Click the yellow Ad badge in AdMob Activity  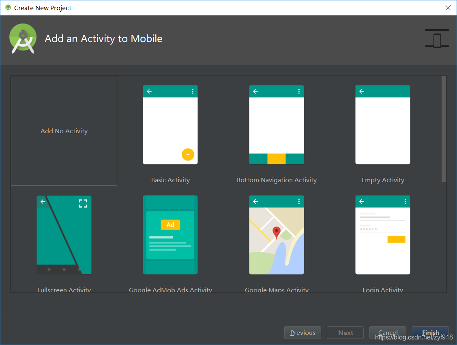pos(170,225)
